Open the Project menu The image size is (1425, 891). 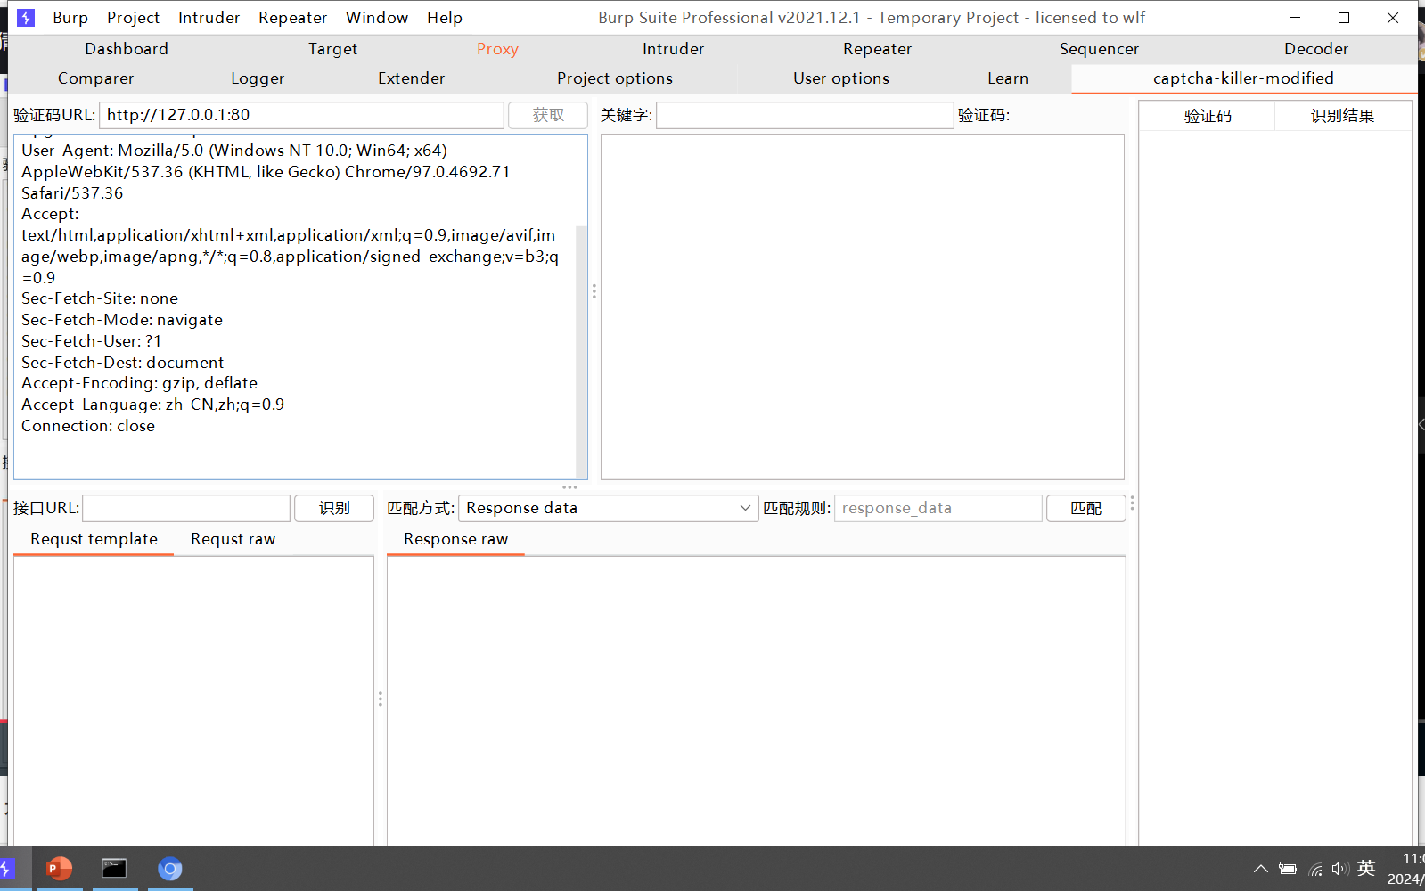(x=133, y=18)
